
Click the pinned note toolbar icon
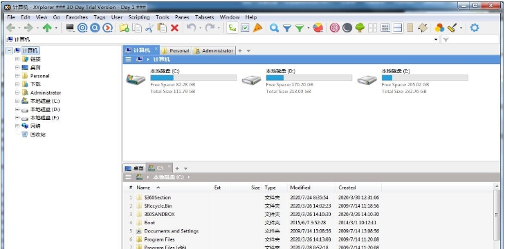tap(423, 28)
